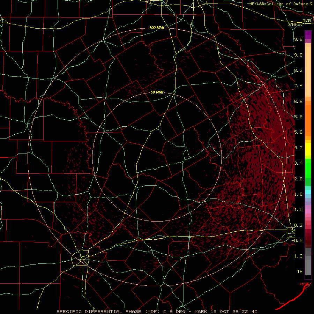The image size is (314, 314).
Task: Click the NEXLAB-College of DuPage label
Action: [x=278, y=4]
